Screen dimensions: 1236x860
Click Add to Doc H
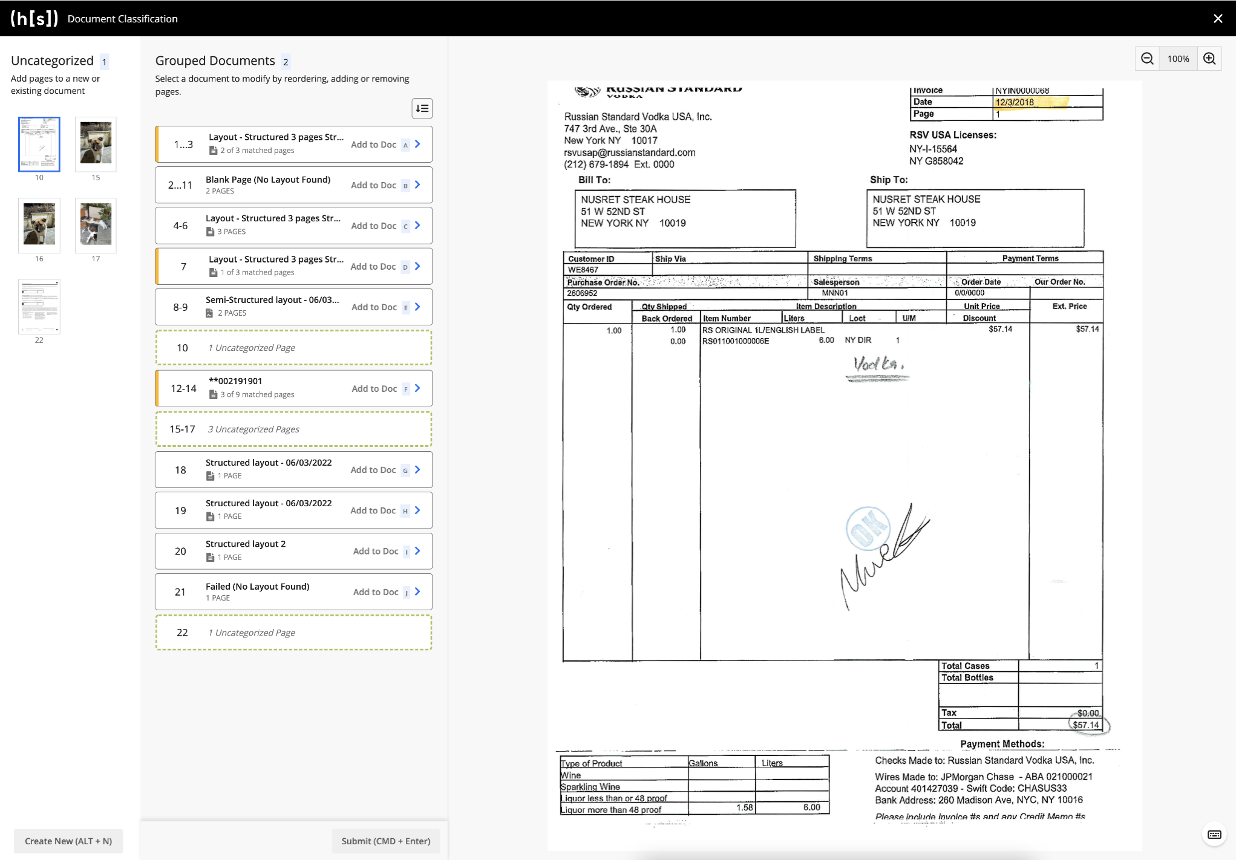point(380,510)
